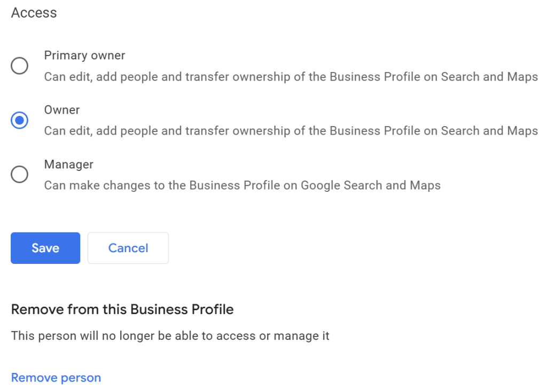Click the Remove from this Business Profile heading
This screenshot has height=390, width=547.
pyautogui.click(x=122, y=309)
